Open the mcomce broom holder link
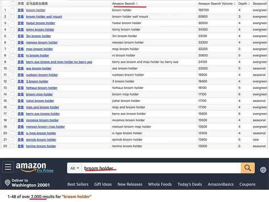 click(x=42, y=120)
